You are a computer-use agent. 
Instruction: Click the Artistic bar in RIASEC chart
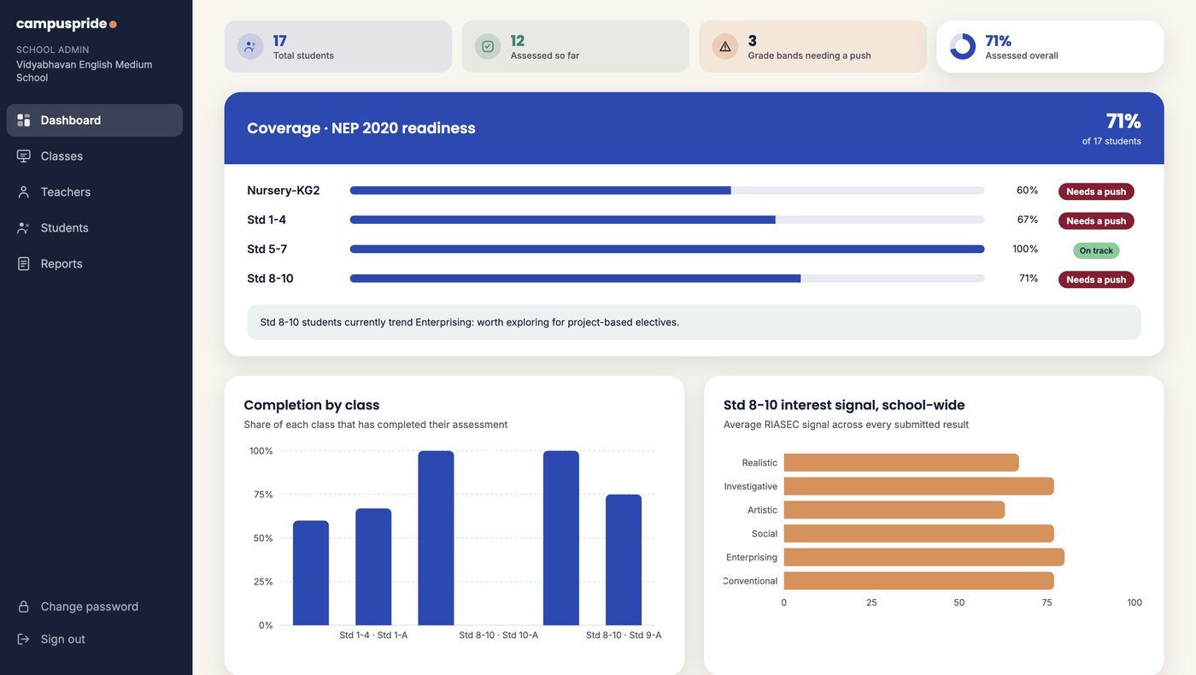pos(894,510)
